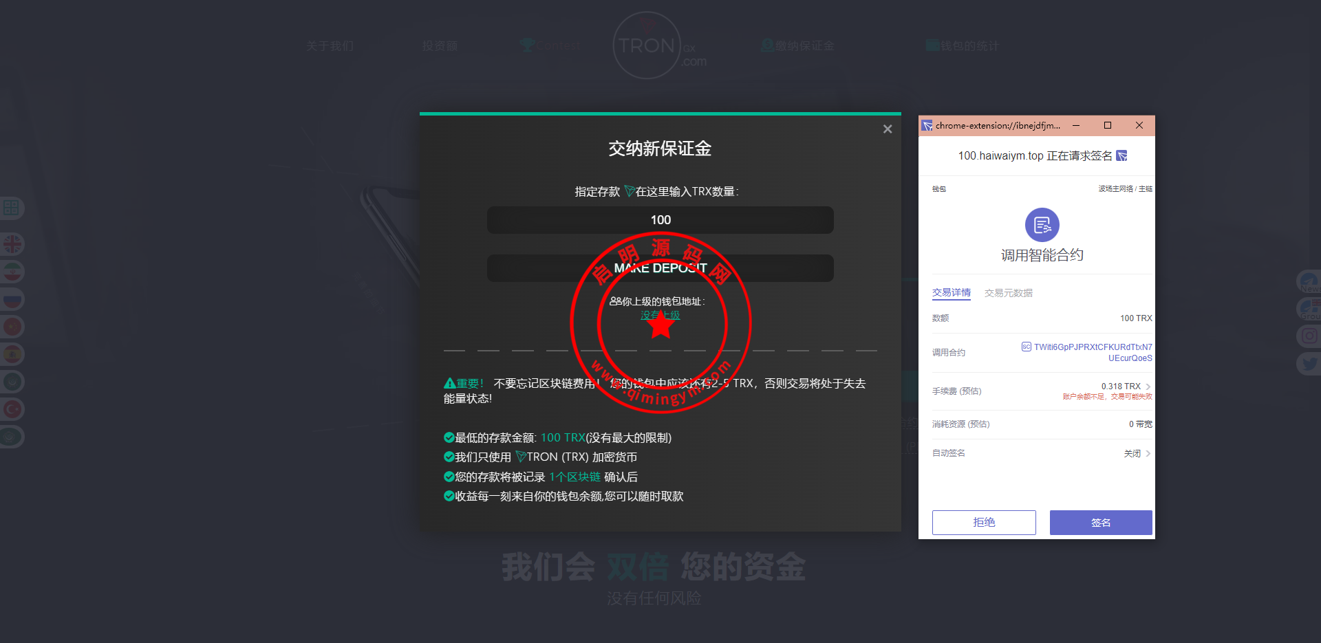Screen dimensions: 1321x643
Task: Choose the Chinese flag language icon
Action: (x=12, y=327)
